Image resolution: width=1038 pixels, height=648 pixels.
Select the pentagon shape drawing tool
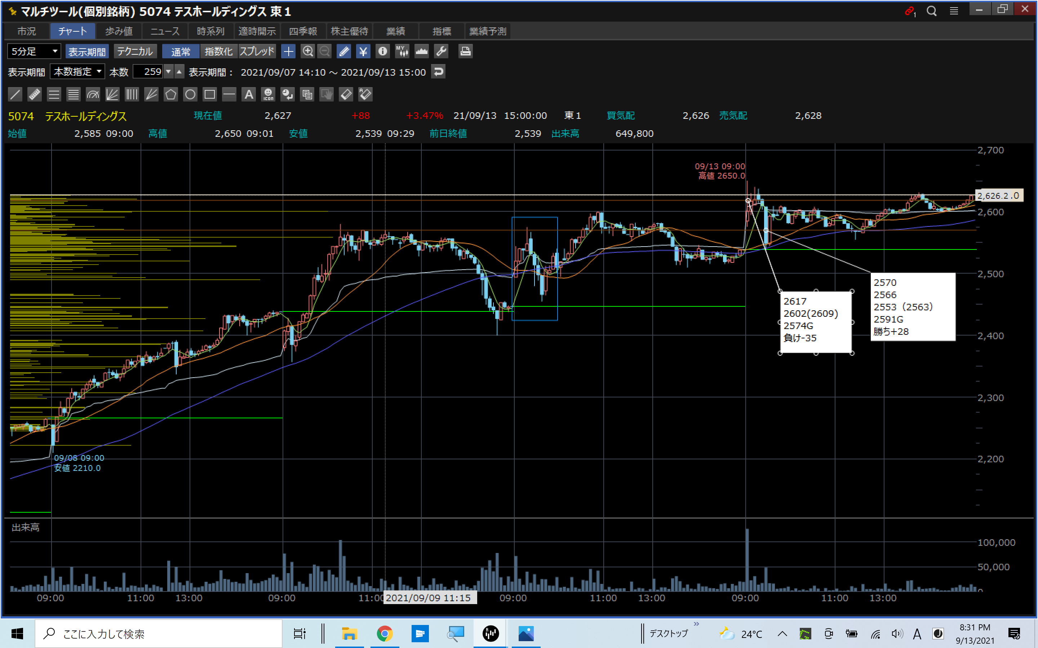click(x=171, y=94)
